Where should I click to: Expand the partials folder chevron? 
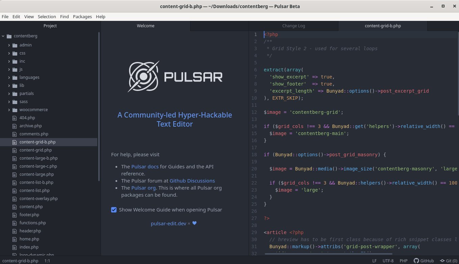click(9, 94)
